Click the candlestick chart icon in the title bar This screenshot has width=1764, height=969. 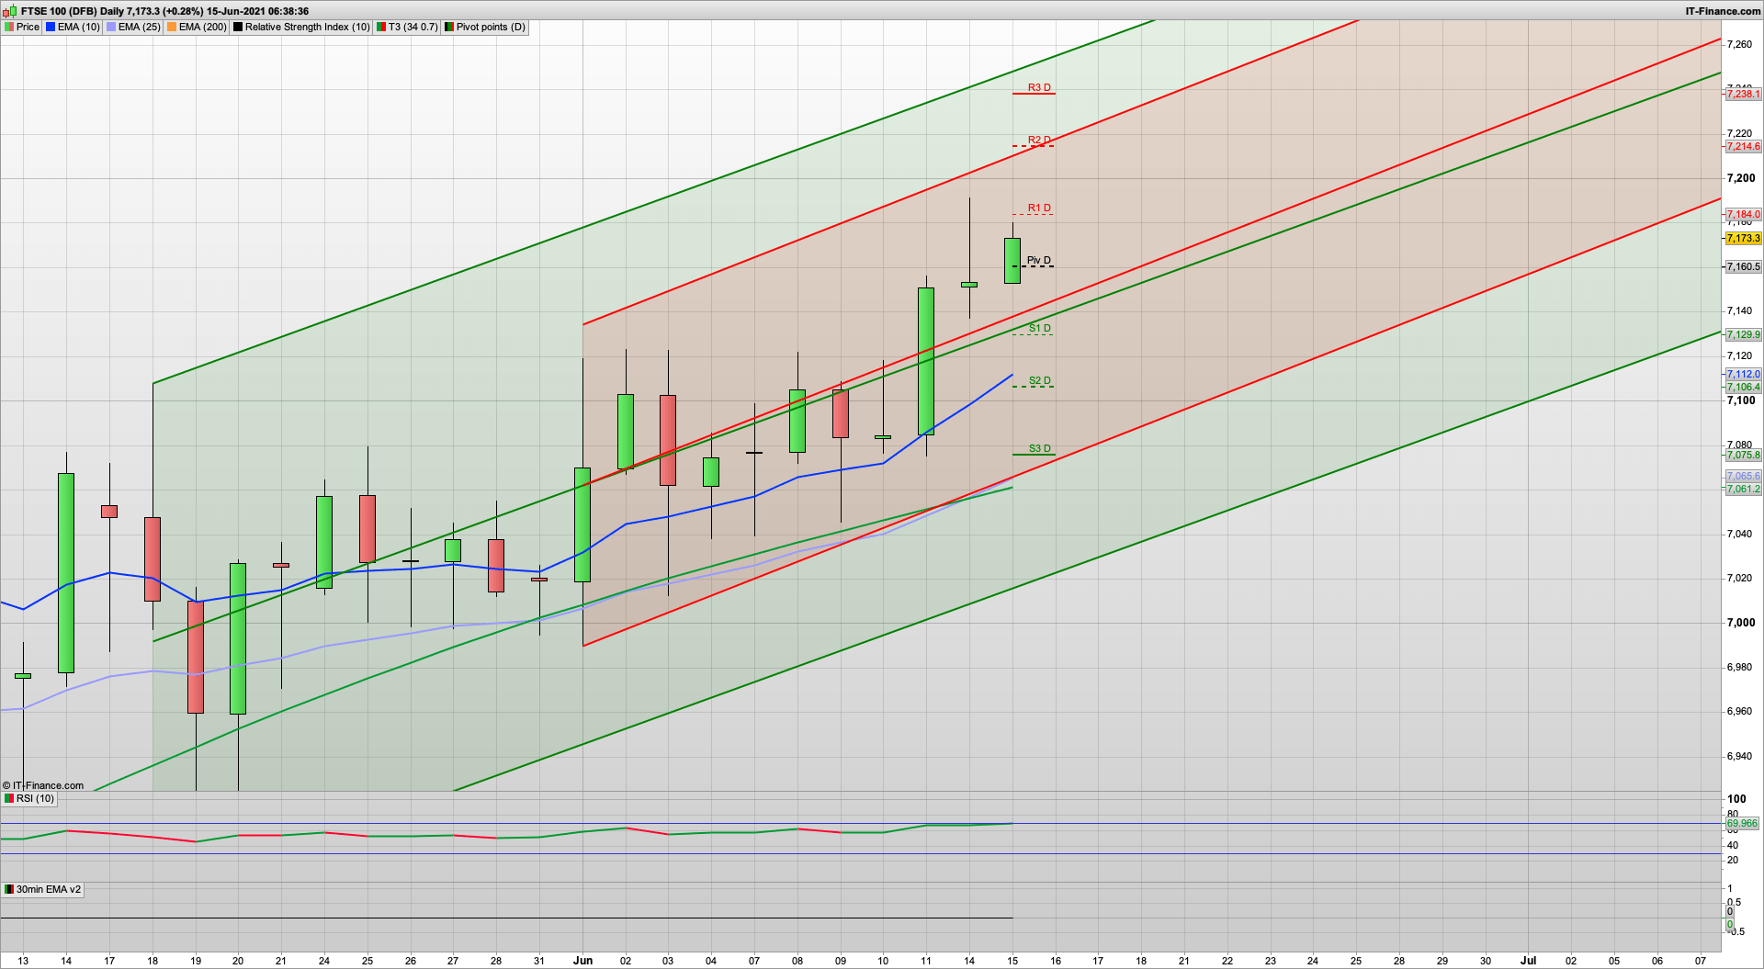pyautogui.click(x=8, y=12)
